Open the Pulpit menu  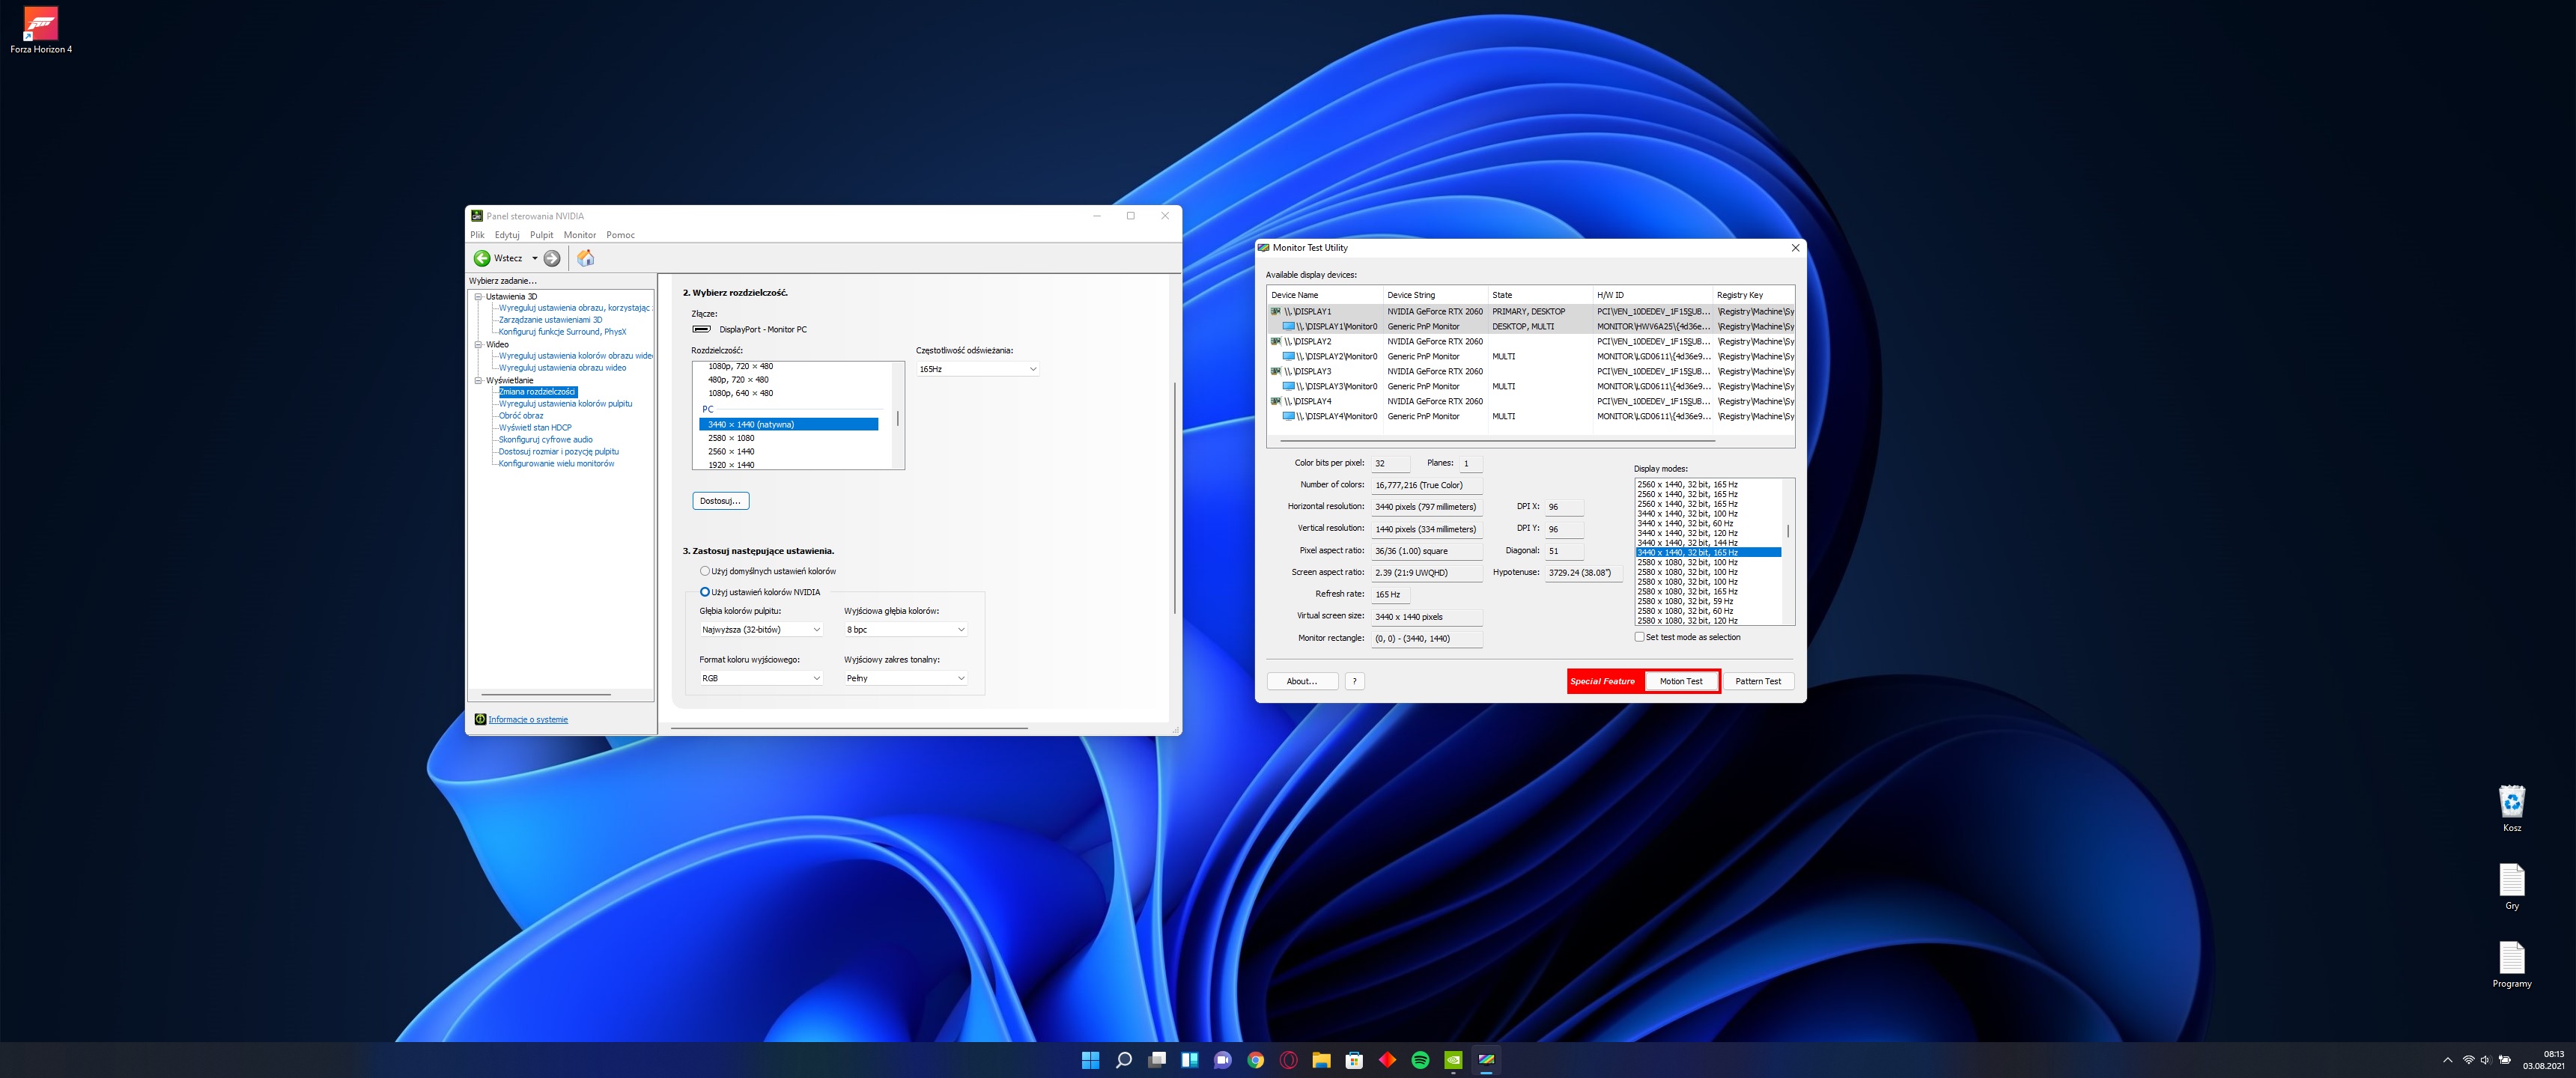tap(541, 235)
